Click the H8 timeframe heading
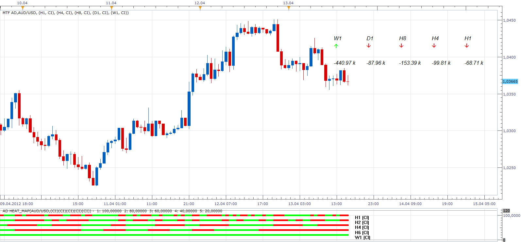521x242 pixels. [403, 38]
